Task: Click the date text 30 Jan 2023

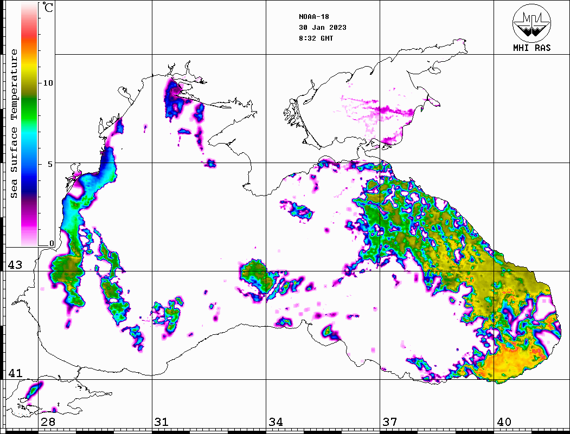Action: coord(323,28)
